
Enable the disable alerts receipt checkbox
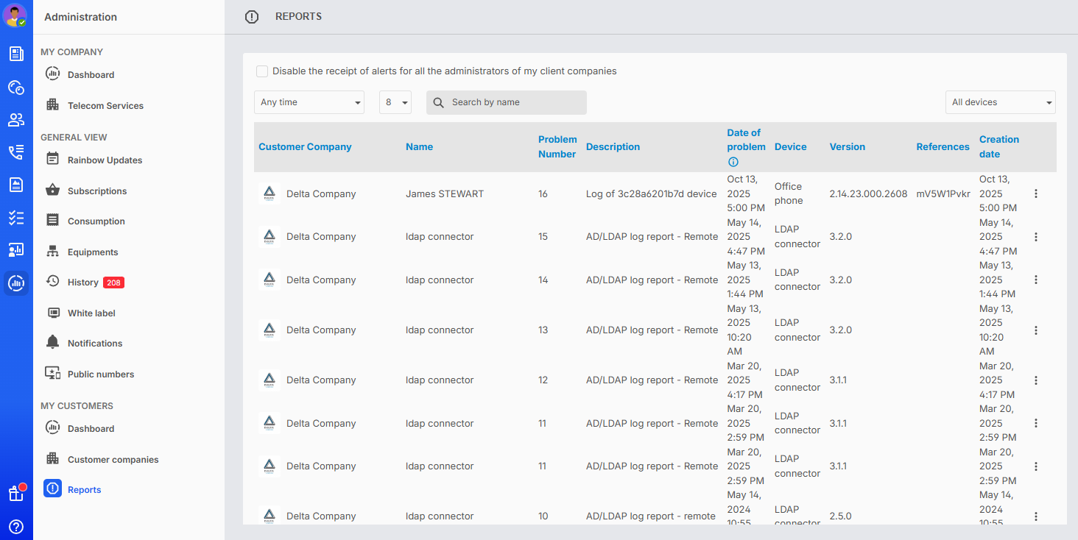[262, 71]
